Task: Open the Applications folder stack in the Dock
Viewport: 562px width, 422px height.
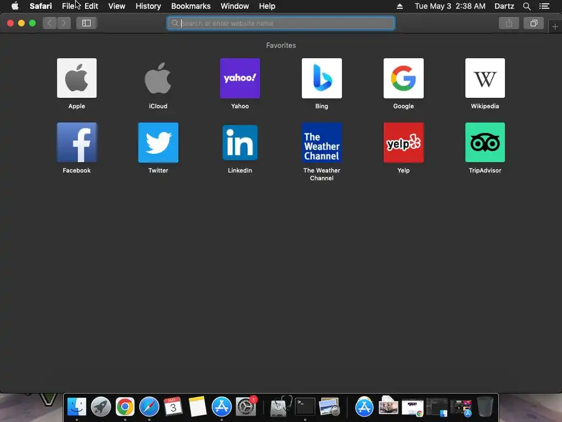Action: [x=364, y=407]
